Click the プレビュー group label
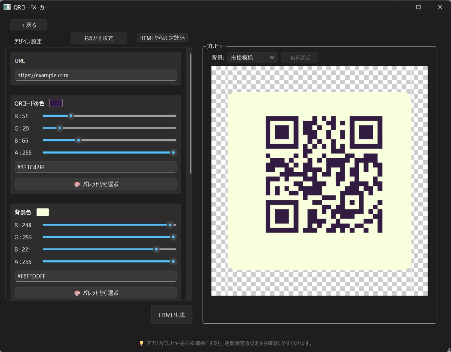Image resolution: width=451 pixels, height=352 pixels. tap(216, 46)
